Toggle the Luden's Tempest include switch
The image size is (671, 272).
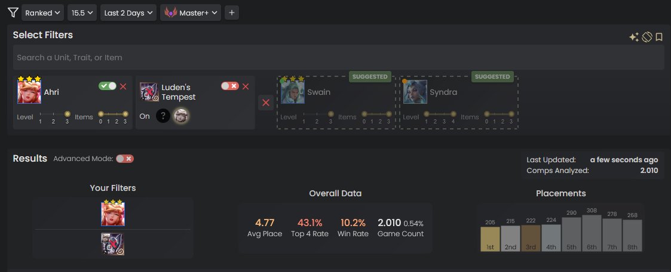(230, 86)
